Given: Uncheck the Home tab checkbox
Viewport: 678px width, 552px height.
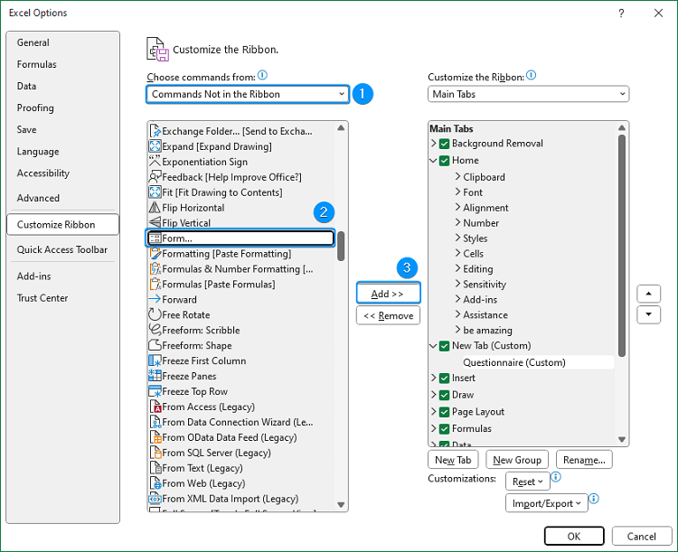Looking at the screenshot, I should 444,161.
